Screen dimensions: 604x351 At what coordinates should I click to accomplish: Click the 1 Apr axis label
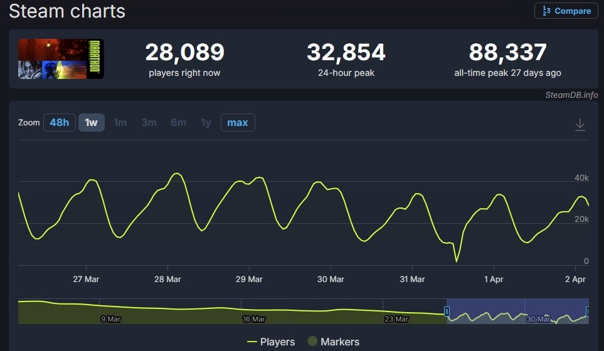click(x=494, y=280)
